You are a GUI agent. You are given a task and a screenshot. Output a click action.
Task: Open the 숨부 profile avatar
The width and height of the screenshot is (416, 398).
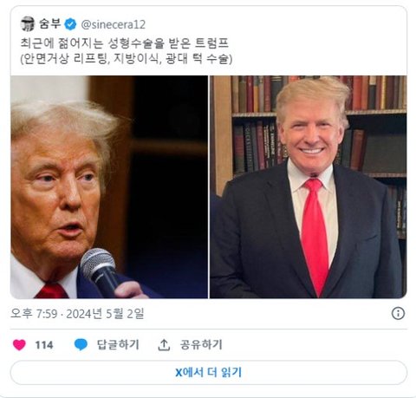click(x=28, y=24)
